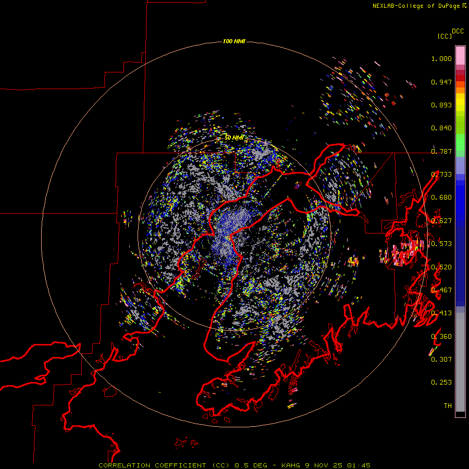Pick the red segment of the color bar
Screen dimensions: 469x469
[460, 78]
